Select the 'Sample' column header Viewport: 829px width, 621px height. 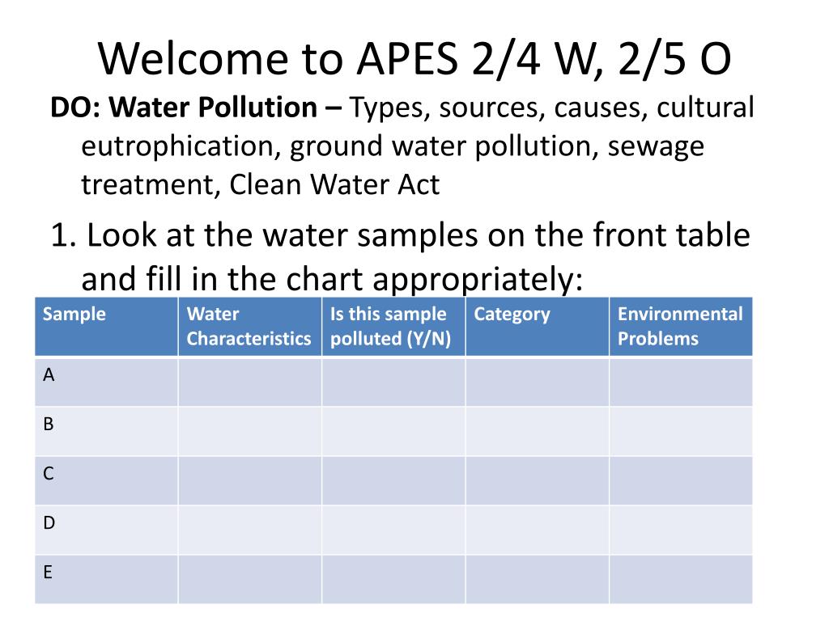(x=106, y=327)
